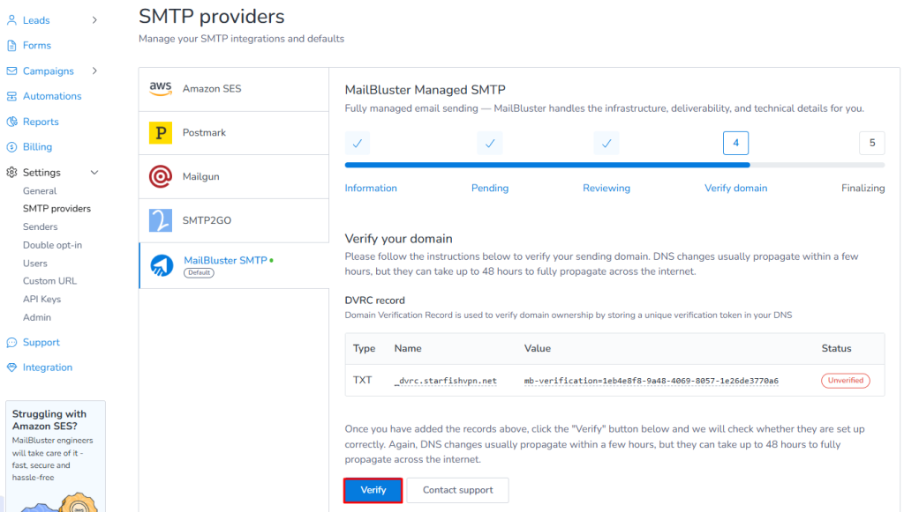Copy the mb-verification TXT value
The width and height of the screenshot is (904, 512).
(x=651, y=381)
